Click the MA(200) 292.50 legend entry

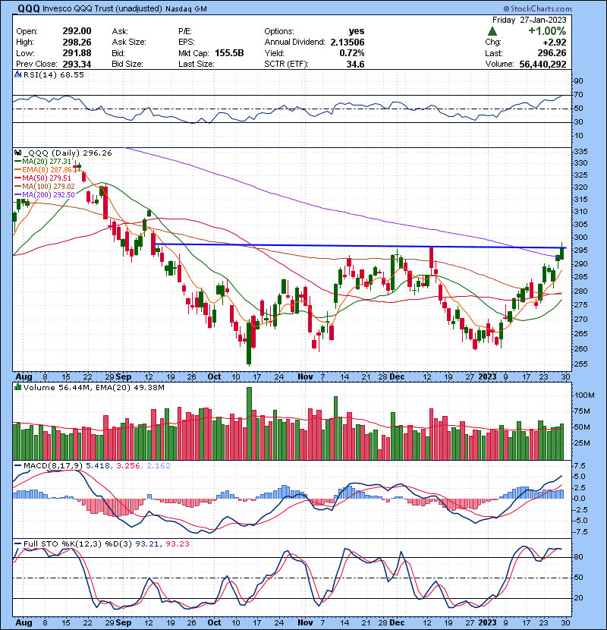49,195
